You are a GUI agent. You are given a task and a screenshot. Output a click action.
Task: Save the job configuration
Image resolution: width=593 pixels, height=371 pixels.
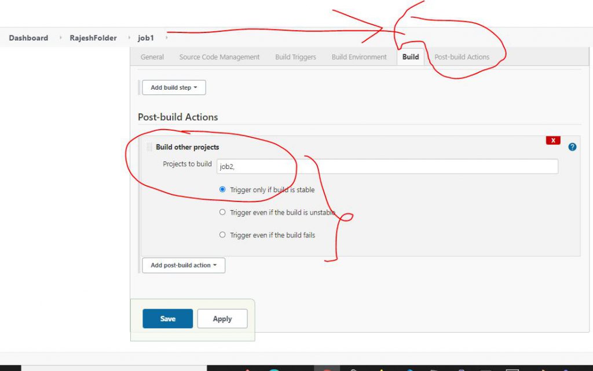click(168, 319)
